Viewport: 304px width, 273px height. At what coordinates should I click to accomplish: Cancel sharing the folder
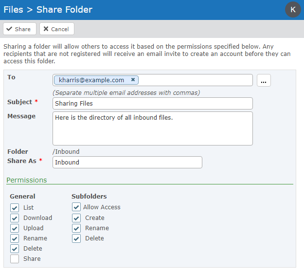(57, 29)
